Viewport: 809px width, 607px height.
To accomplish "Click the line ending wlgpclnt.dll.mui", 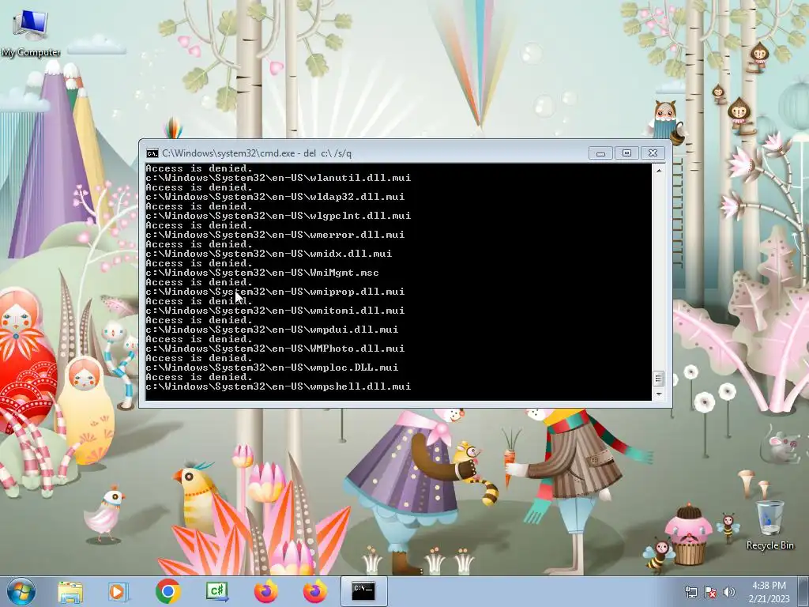I will [278, 216].
